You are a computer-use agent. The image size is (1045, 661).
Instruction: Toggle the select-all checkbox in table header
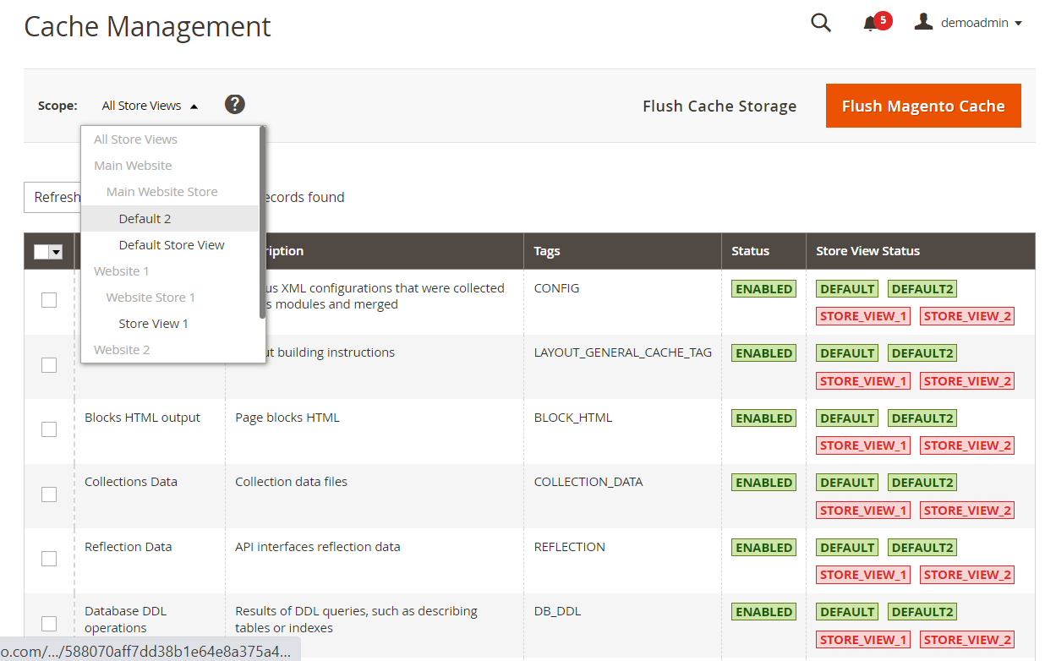[41, 251]
